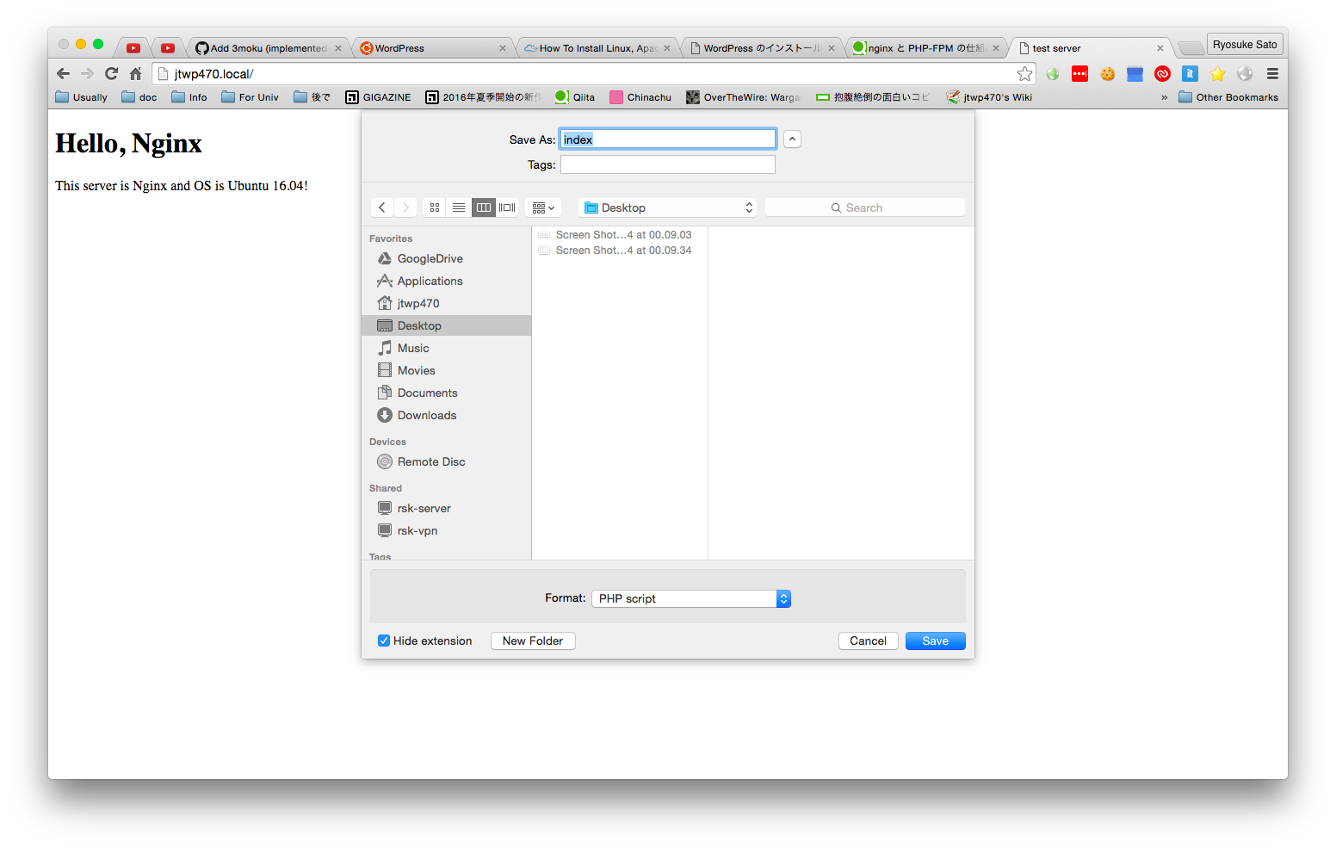1336x848 pixels.
Task: Select column view in file dialog
Action: tap(483, 207)
